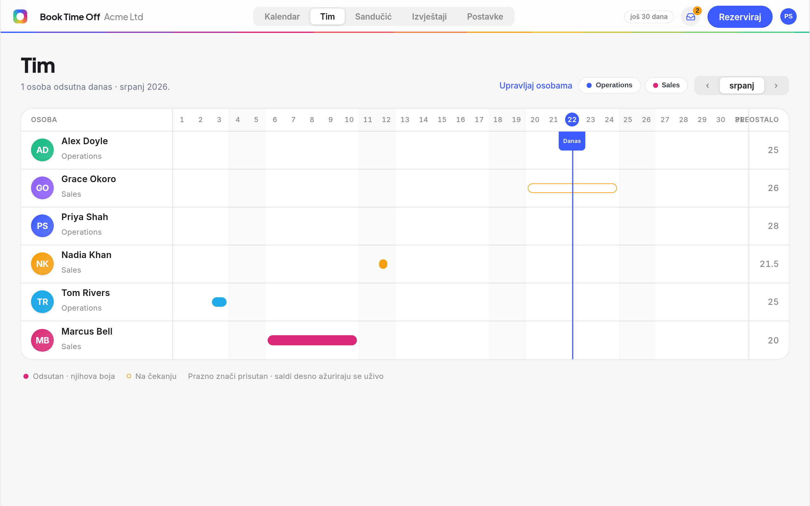This screenshot has height=506, width=810.
Task: Click the Book Time Off rainbow logo
Action: click(x=20, y=17)
